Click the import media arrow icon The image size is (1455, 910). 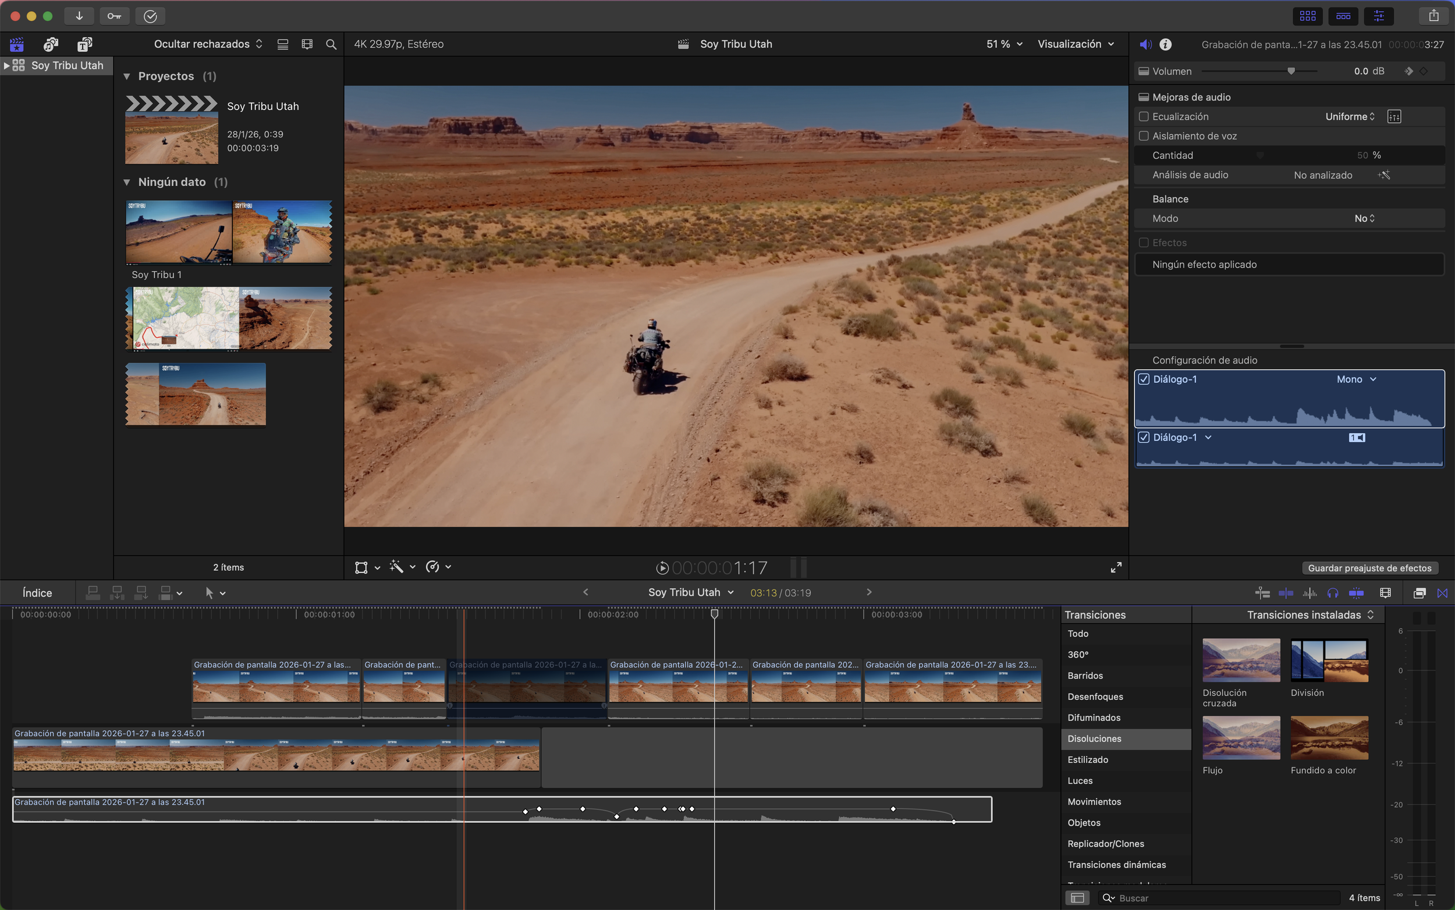[79, 16]
